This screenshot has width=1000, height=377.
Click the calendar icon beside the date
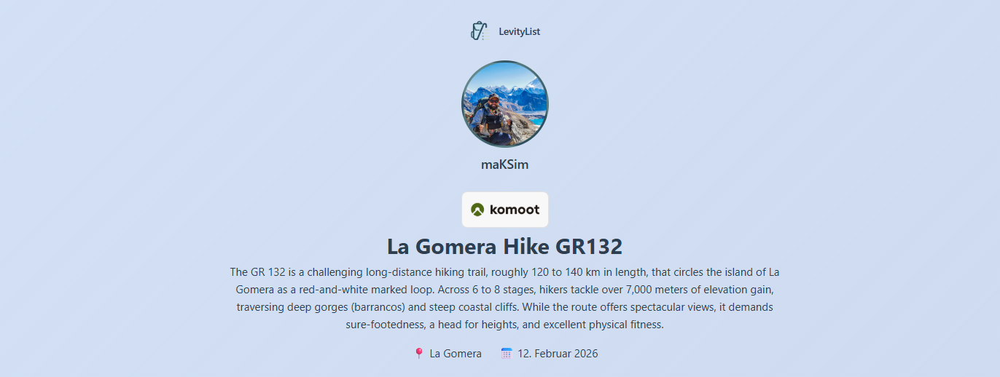pyautogui.click(x=507, y=353)
